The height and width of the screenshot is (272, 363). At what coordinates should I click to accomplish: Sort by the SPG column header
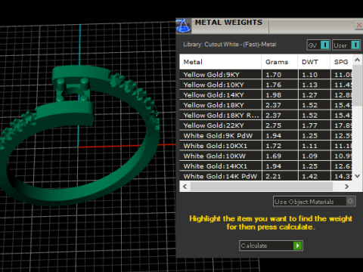[x=341, y=62]
